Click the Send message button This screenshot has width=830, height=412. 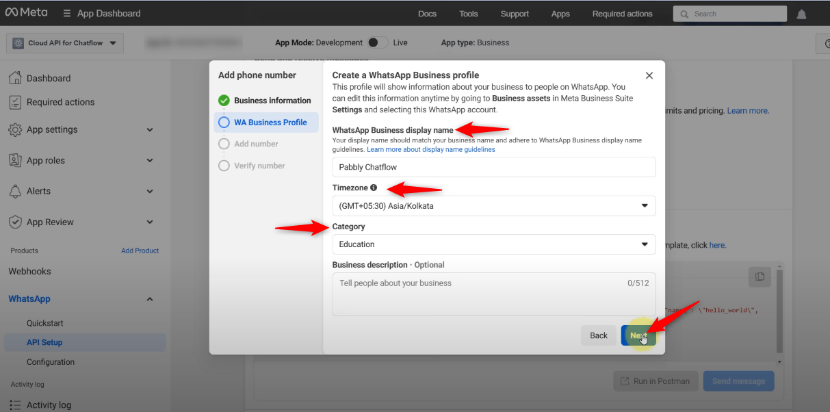click(739, 381)
